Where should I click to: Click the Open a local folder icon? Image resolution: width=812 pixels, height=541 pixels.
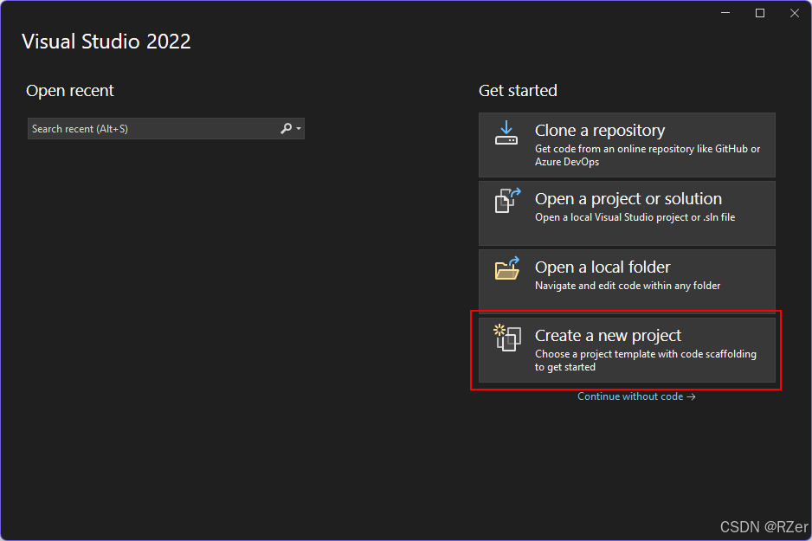pyautogui.click(x=506, y=268)
